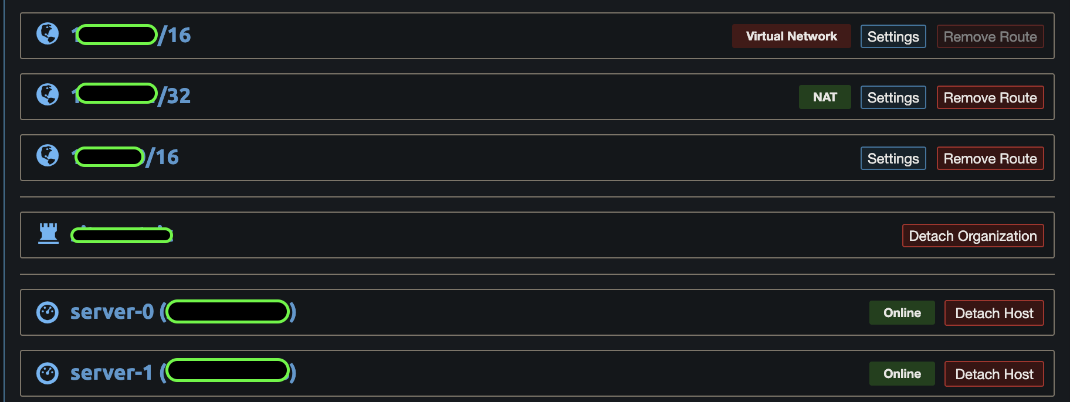Click the rook organization icon
Screen dimensions: 1070x402
48,233
